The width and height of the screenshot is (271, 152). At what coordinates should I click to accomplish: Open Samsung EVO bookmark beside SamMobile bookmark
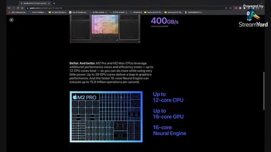pos(174,12)
